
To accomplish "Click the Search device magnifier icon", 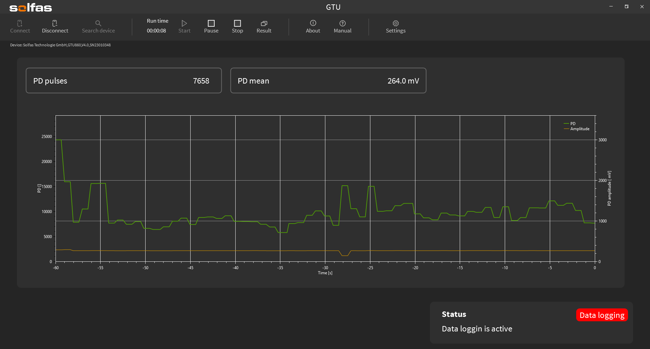I will tap(98, 23).
